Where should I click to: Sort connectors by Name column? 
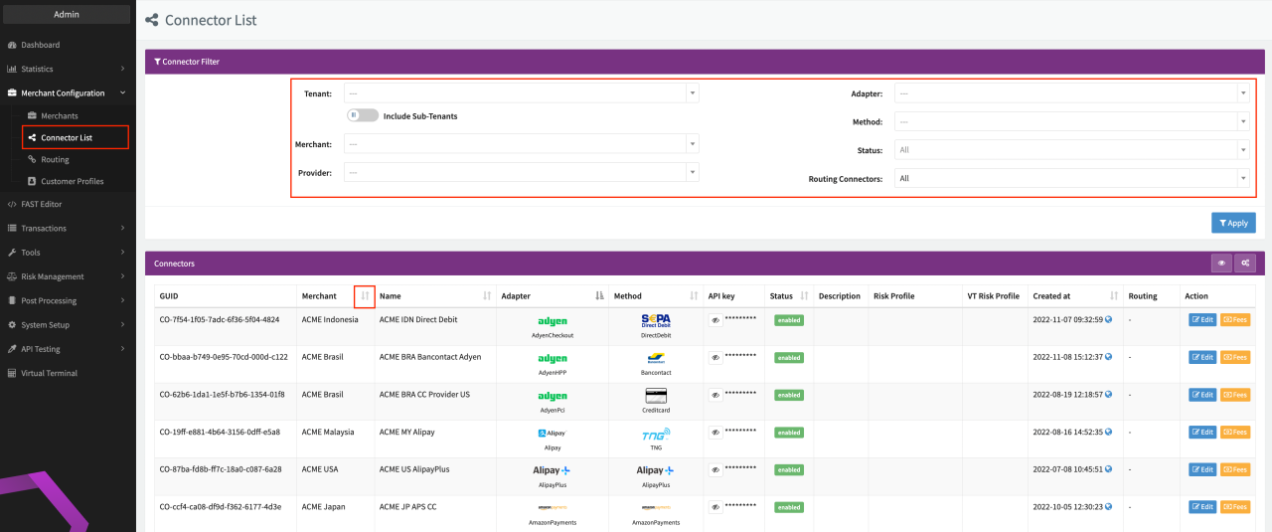(x=487, y=296)
